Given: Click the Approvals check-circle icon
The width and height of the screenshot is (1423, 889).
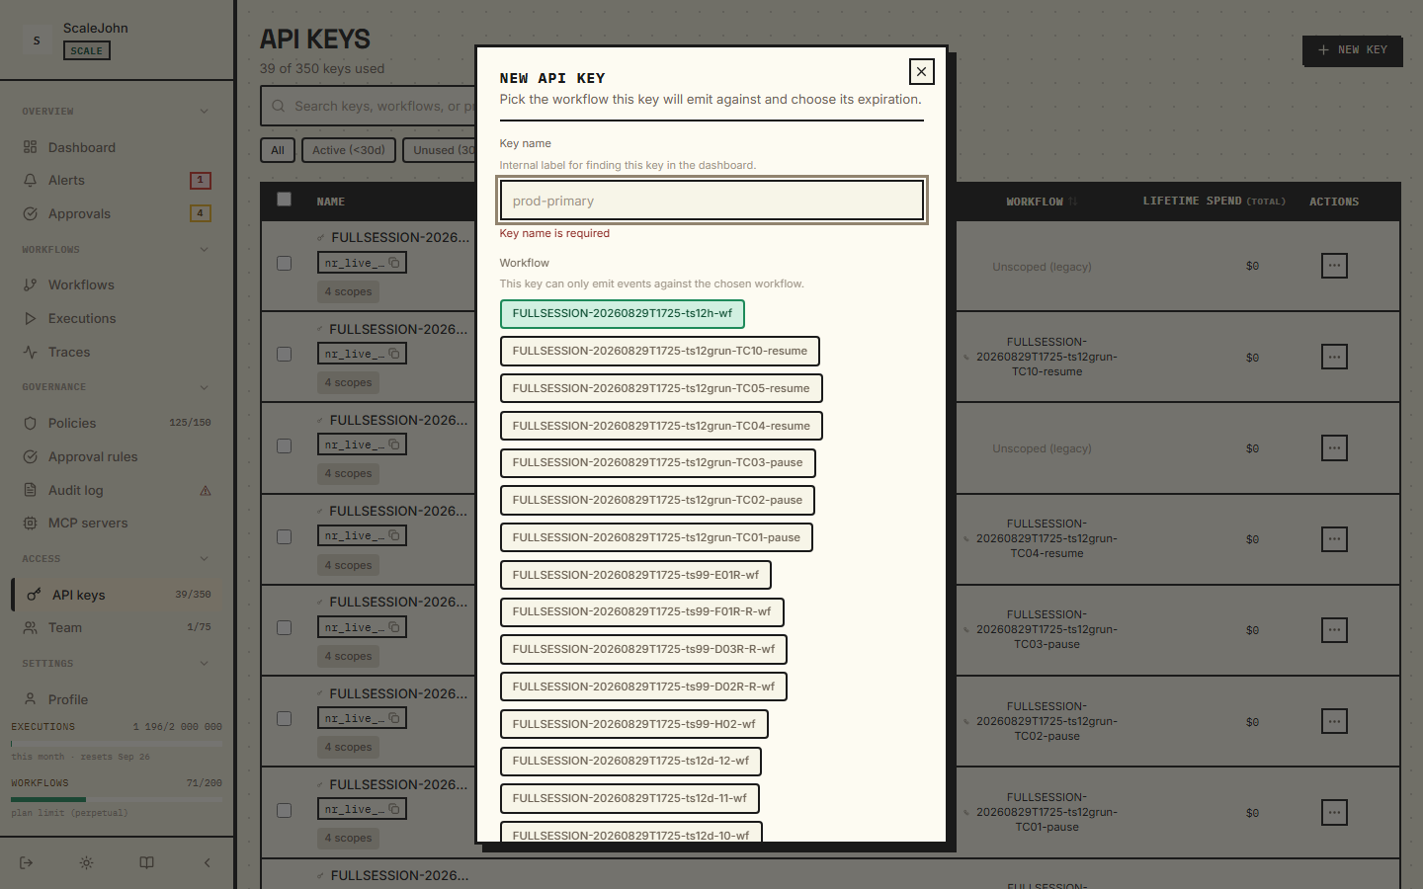Looking at the screenshot, I should tap(30, 213).
